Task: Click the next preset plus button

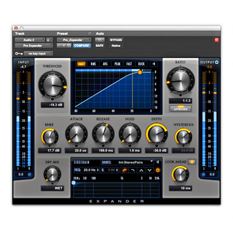Action: pos(64,46)
